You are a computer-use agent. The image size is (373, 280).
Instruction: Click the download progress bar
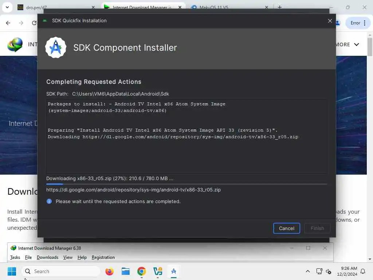[186, 184]
